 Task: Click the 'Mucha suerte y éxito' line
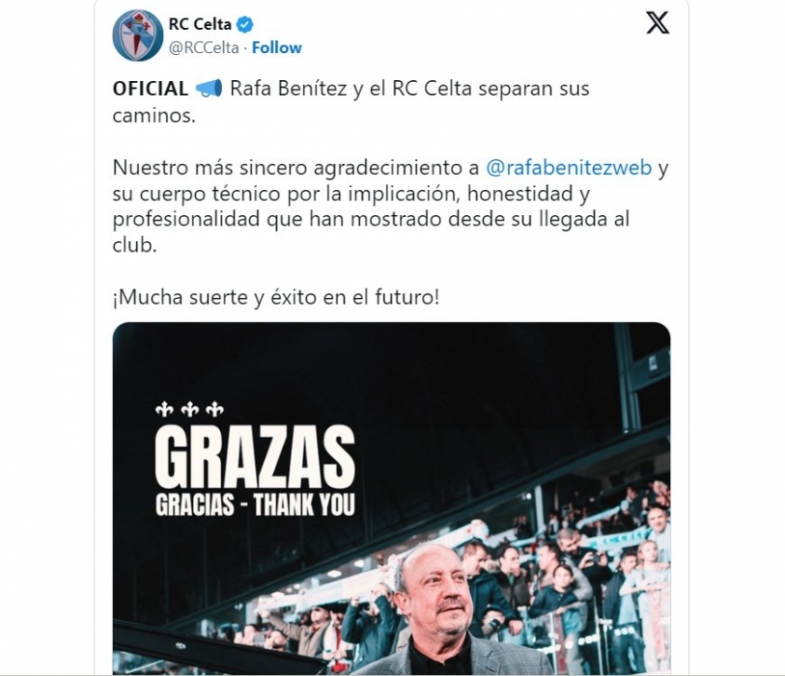coord(276,298)
